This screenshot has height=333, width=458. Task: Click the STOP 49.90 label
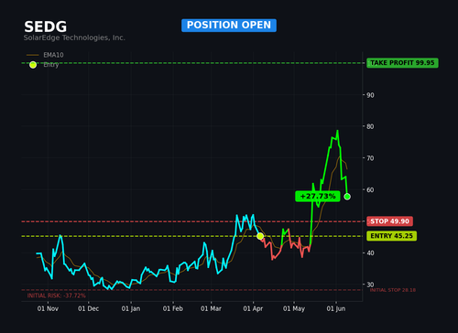pyautogui.click(x=389, y=221)
